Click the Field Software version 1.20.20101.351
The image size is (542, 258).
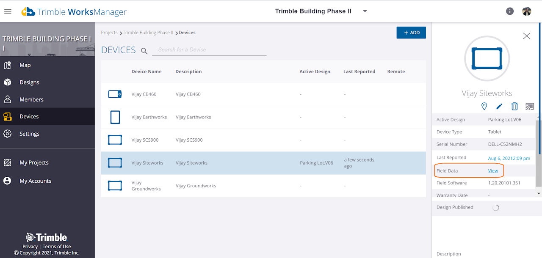504,183
